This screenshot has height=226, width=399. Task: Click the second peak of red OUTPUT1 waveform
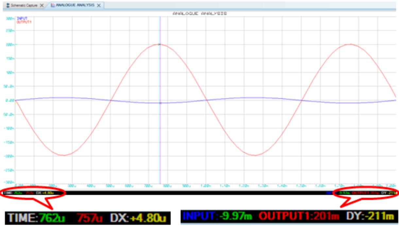coord(351,44)
